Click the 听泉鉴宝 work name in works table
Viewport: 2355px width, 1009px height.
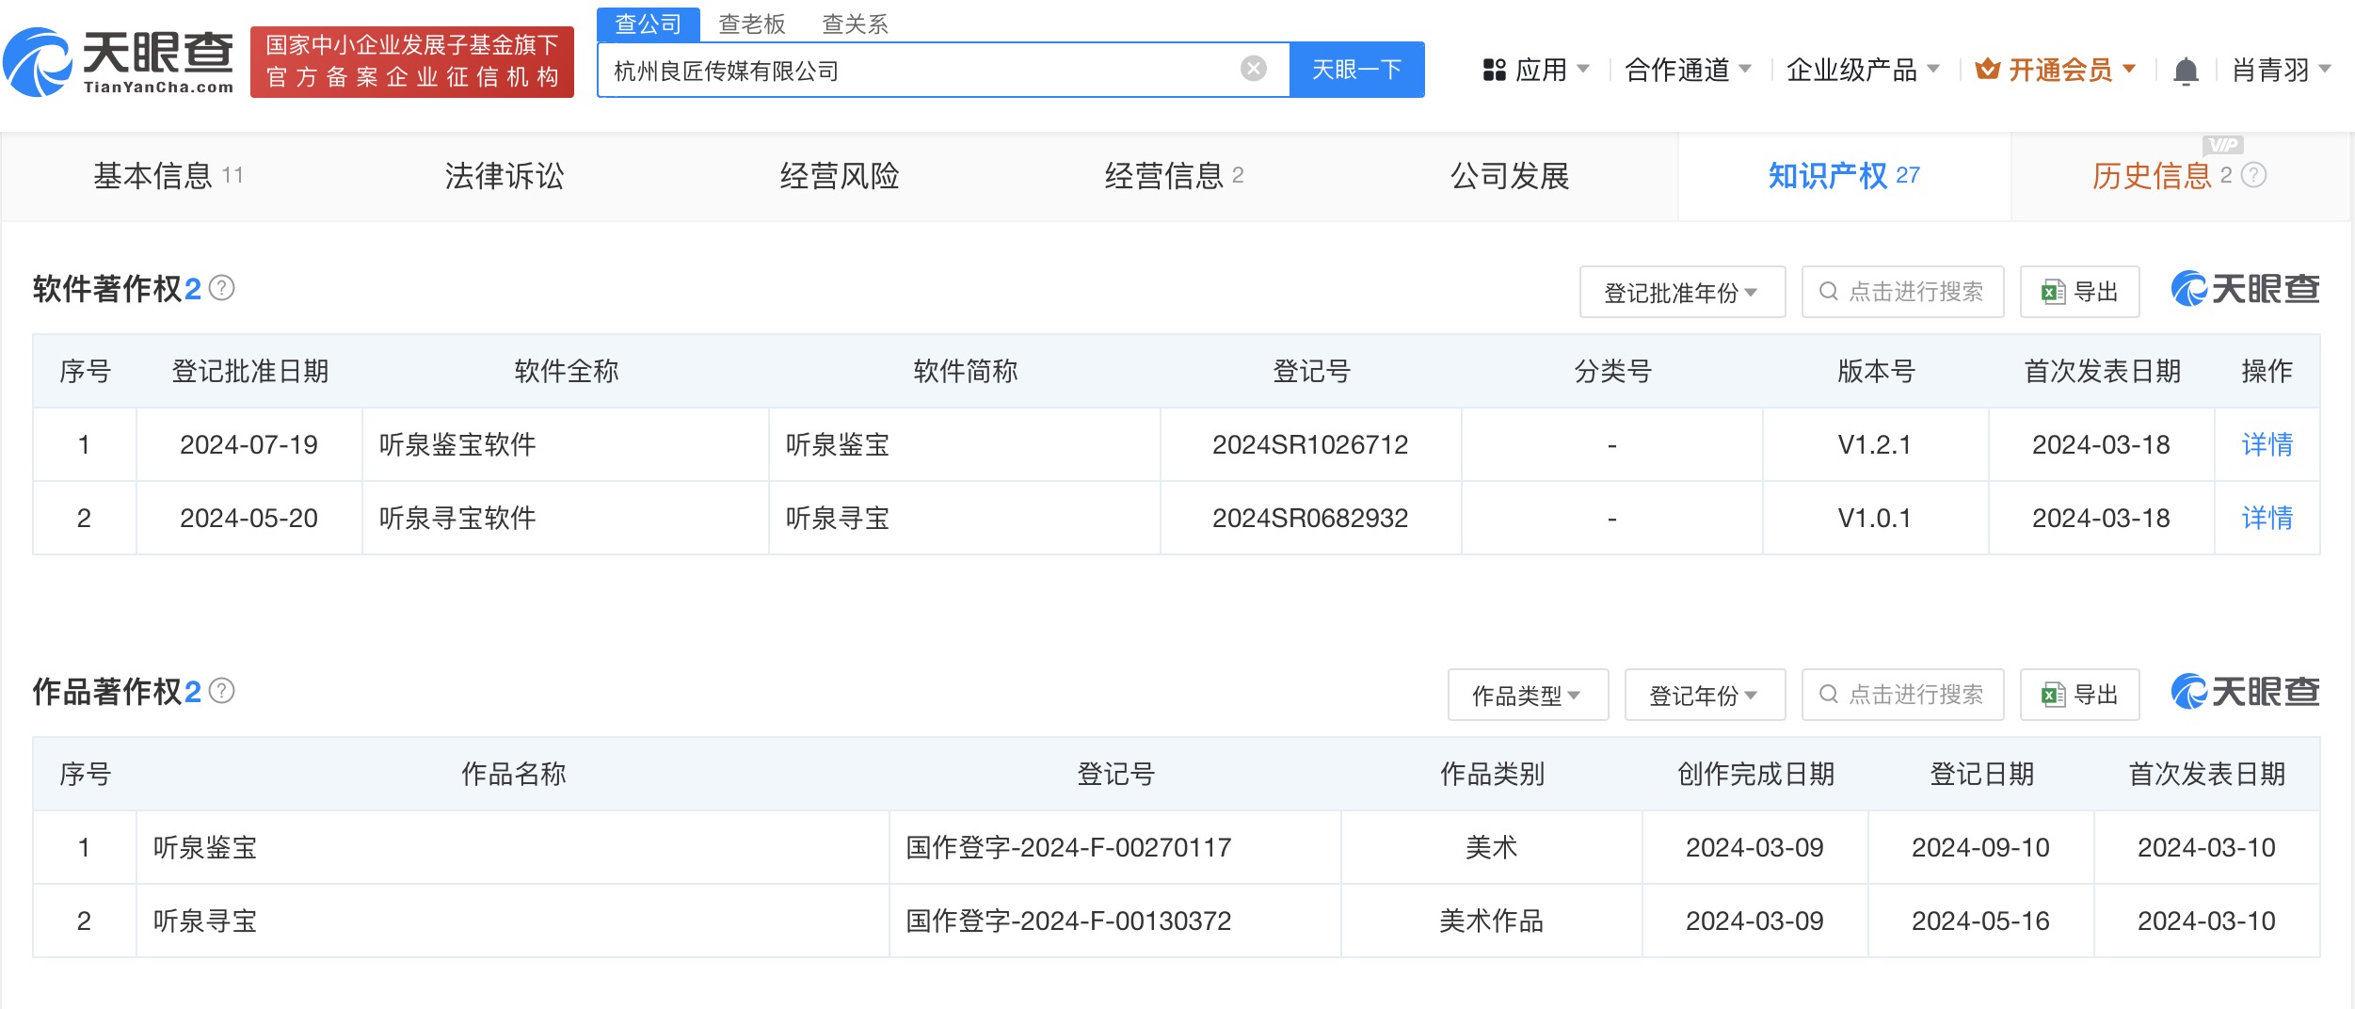tap(205, 847)
